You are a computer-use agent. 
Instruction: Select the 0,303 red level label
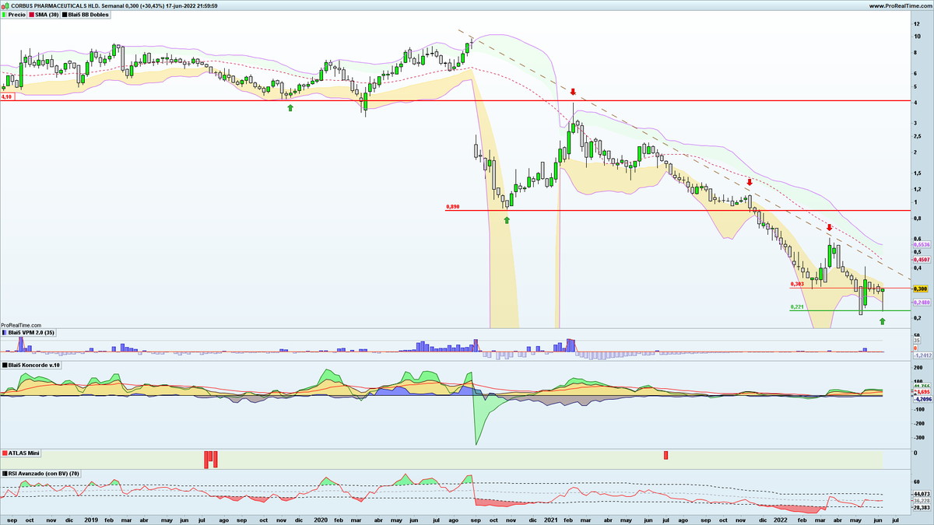[x=797, y=284]
